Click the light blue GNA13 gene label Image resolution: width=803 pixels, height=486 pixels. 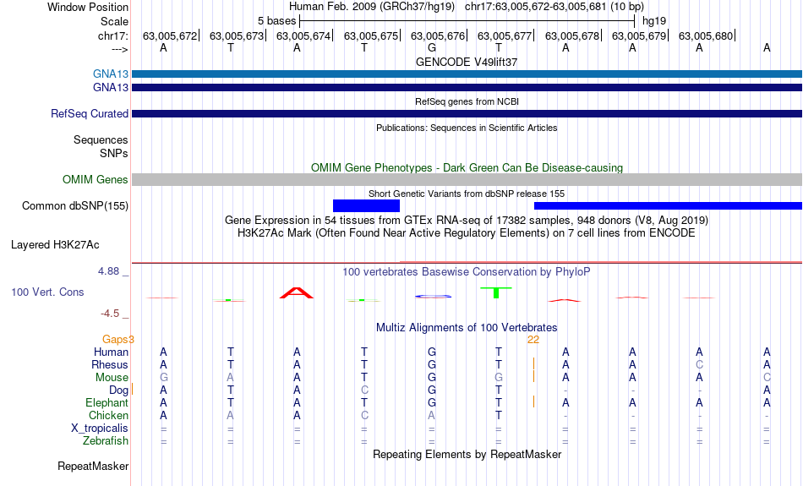click(110, 74)
